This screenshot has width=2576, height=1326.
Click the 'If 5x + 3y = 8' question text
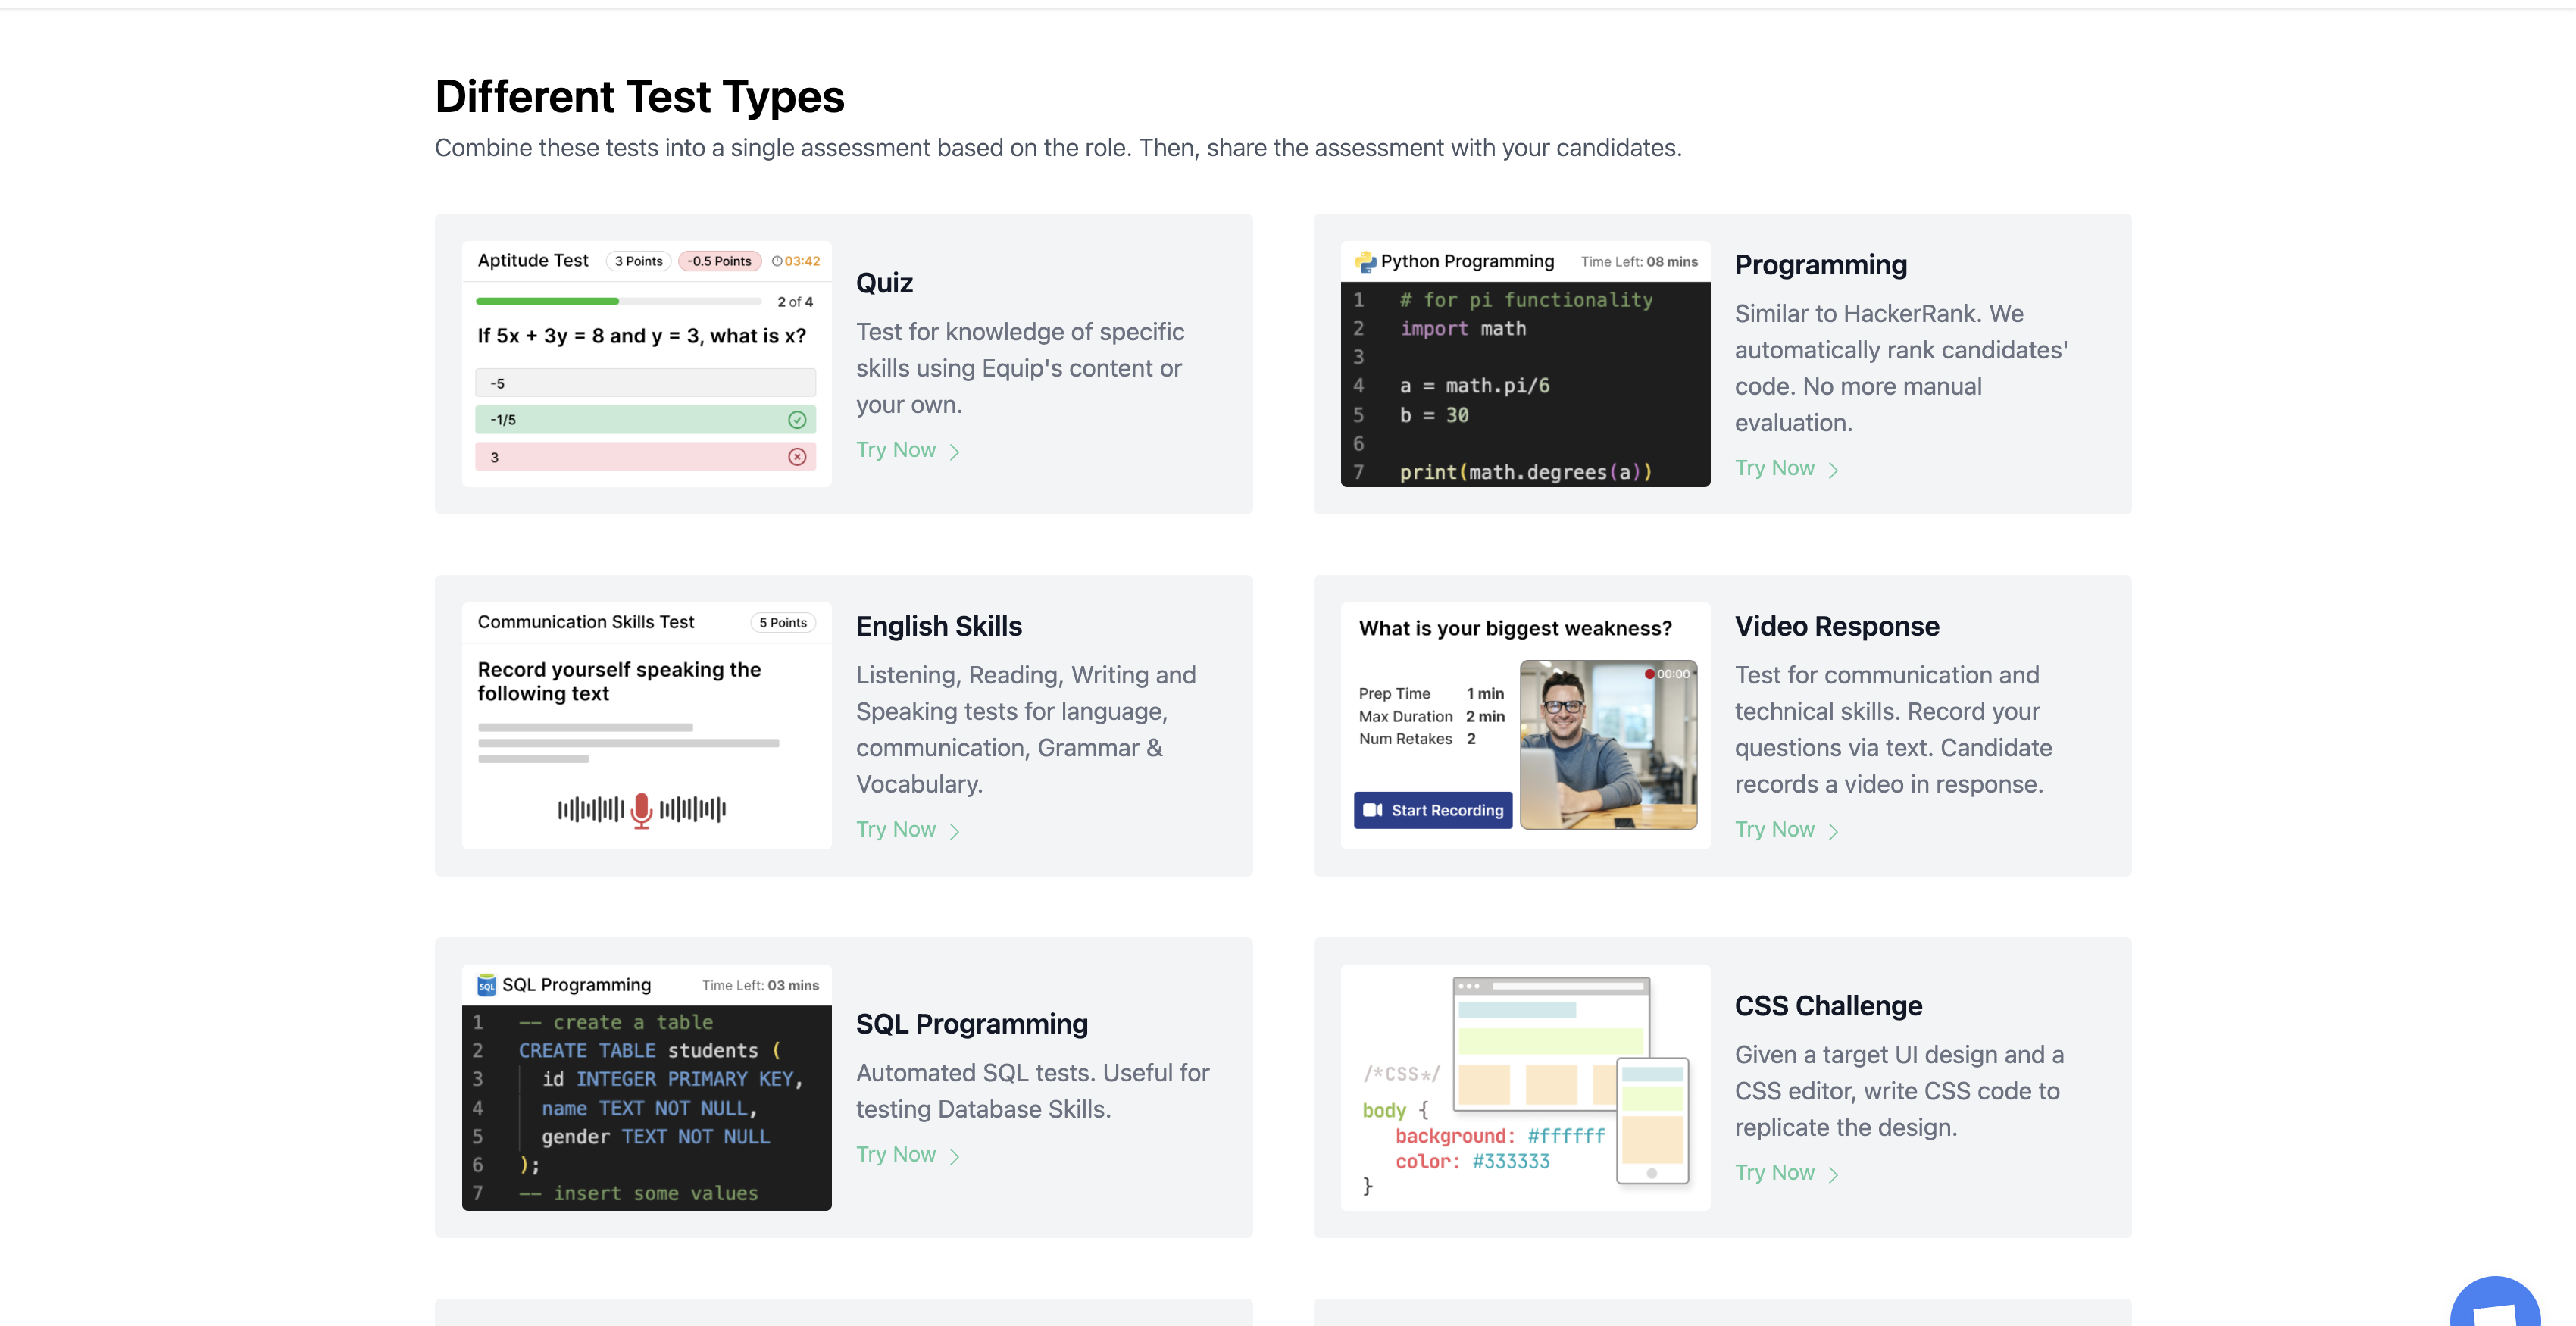[x=641, y=336]
